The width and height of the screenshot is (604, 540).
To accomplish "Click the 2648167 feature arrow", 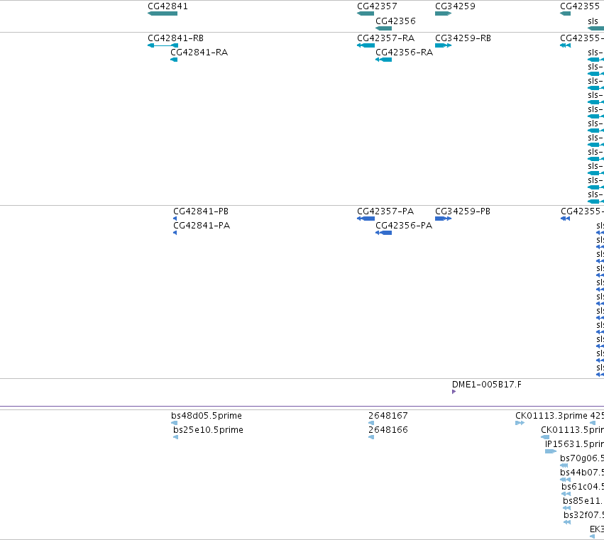I will tap(371, 423).
